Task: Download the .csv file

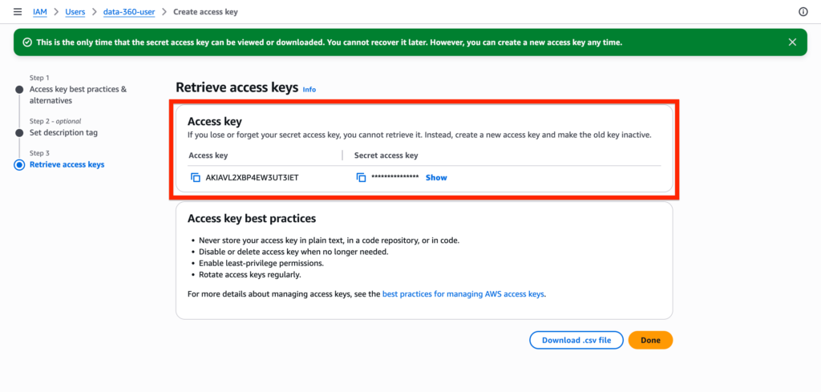Action: click(x=576, y=340)
